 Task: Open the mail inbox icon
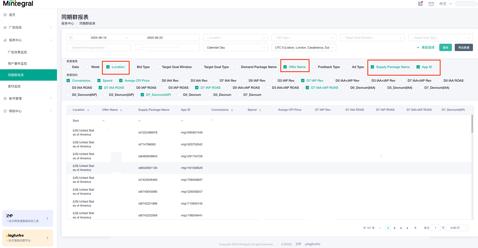[431, 4]
